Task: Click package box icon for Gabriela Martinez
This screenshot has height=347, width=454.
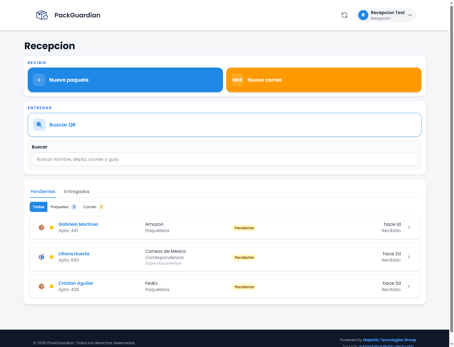Action: tap(42, 228)
